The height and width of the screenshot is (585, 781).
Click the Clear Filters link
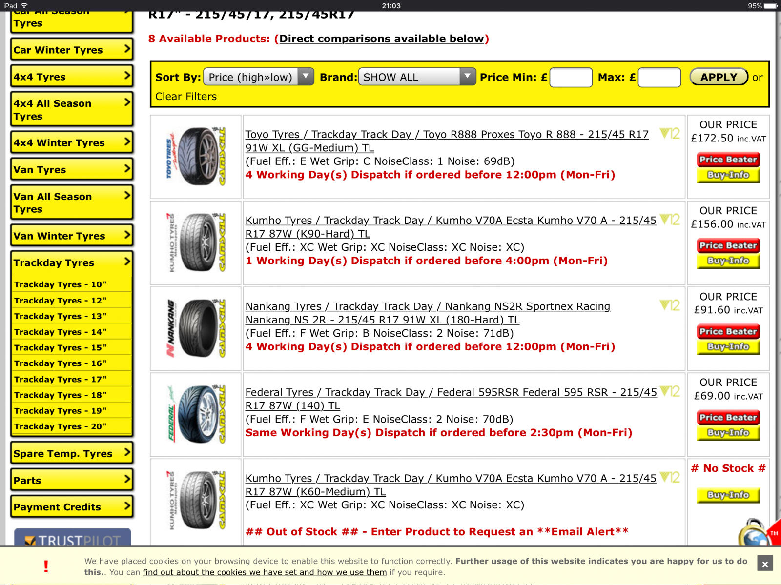(186, 97)
